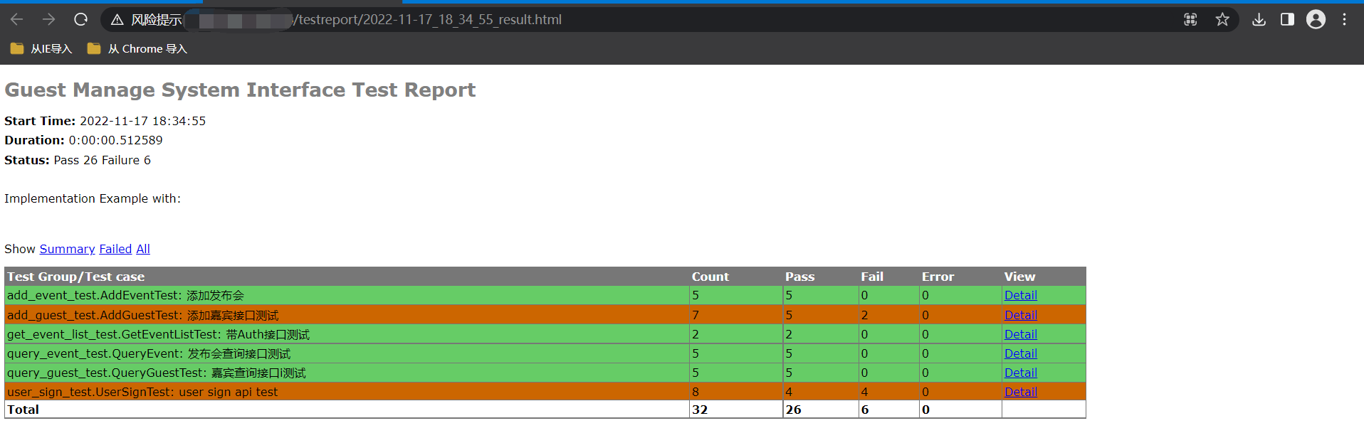Click the View column header
This screenshot has height=438, width=1364.
[1019, 277]
